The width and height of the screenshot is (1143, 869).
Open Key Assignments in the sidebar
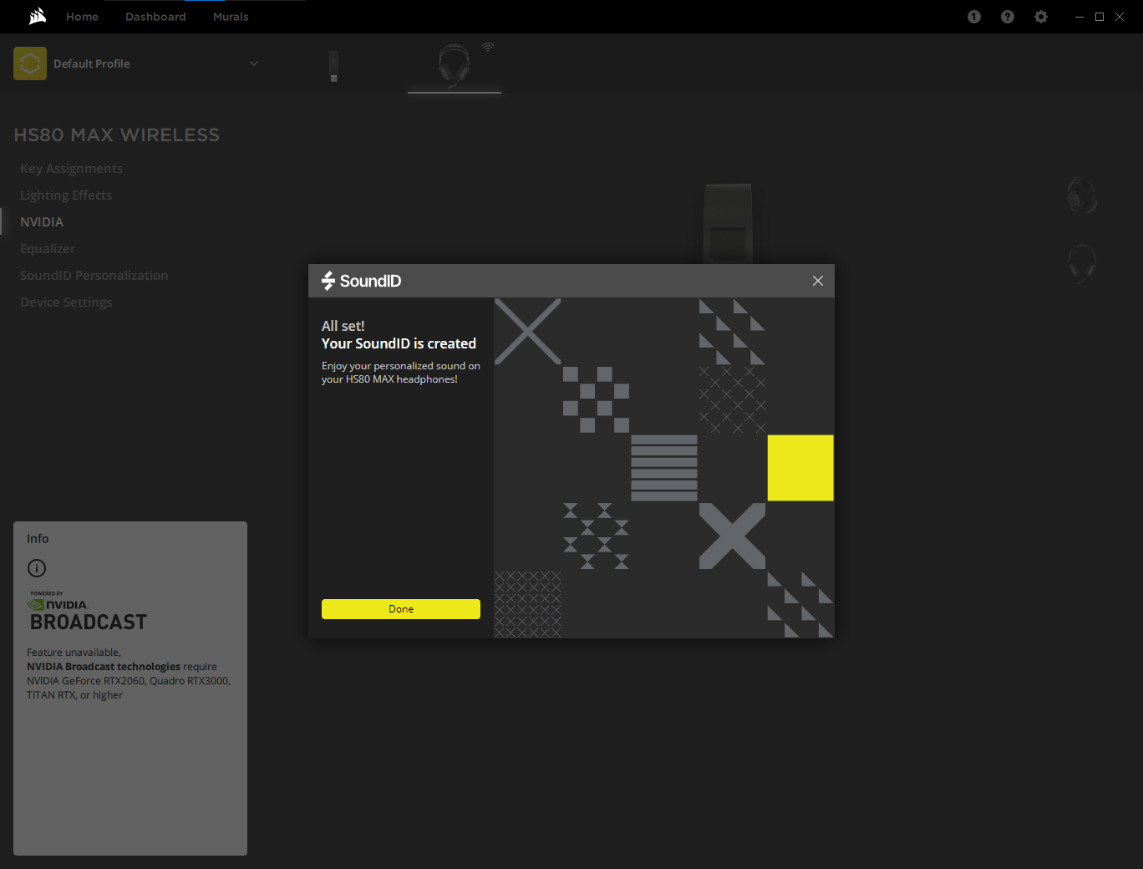pos(72,169)
